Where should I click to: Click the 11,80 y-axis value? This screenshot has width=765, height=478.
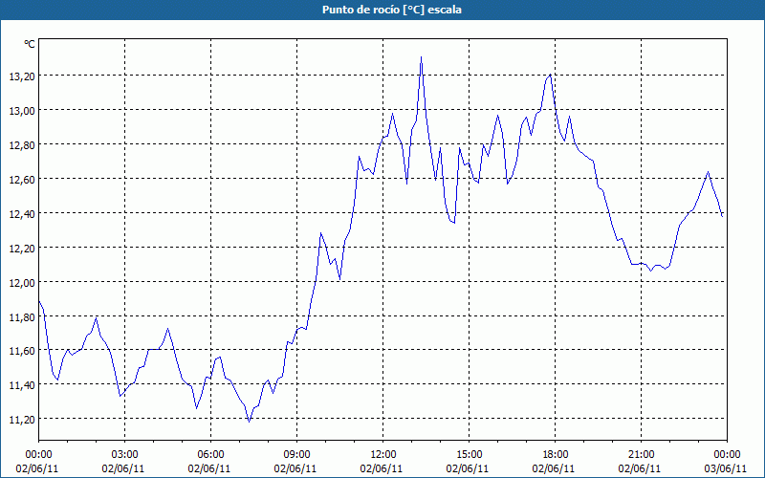point(22,316)
